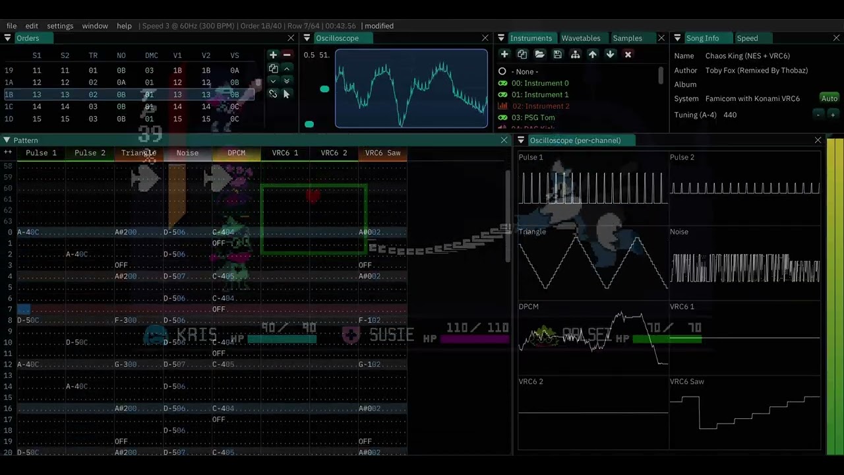Jump to order row 1C
Viewport: 844px width, 475px height.
coord(9,107)
